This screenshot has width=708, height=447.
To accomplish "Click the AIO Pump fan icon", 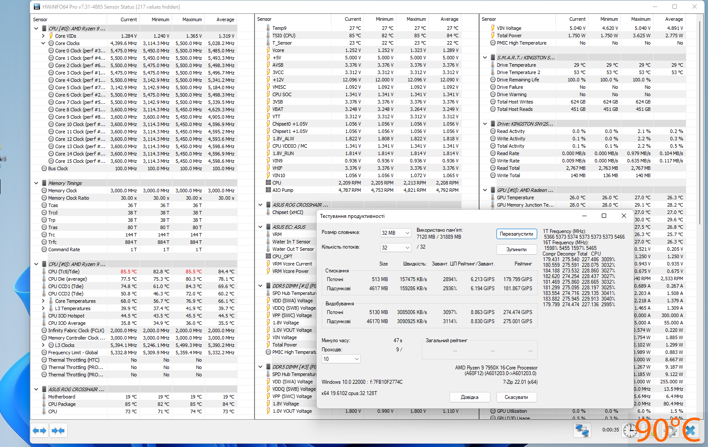I will [x=268, y=190].
